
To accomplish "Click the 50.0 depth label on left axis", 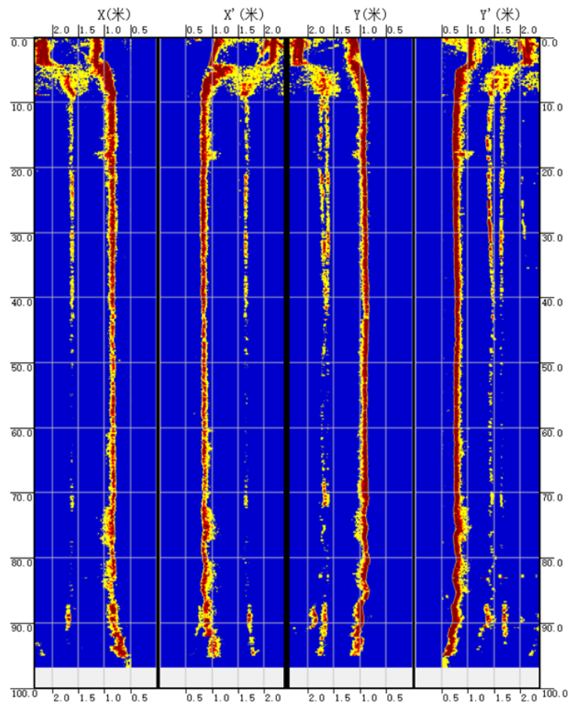I will 23,367.
